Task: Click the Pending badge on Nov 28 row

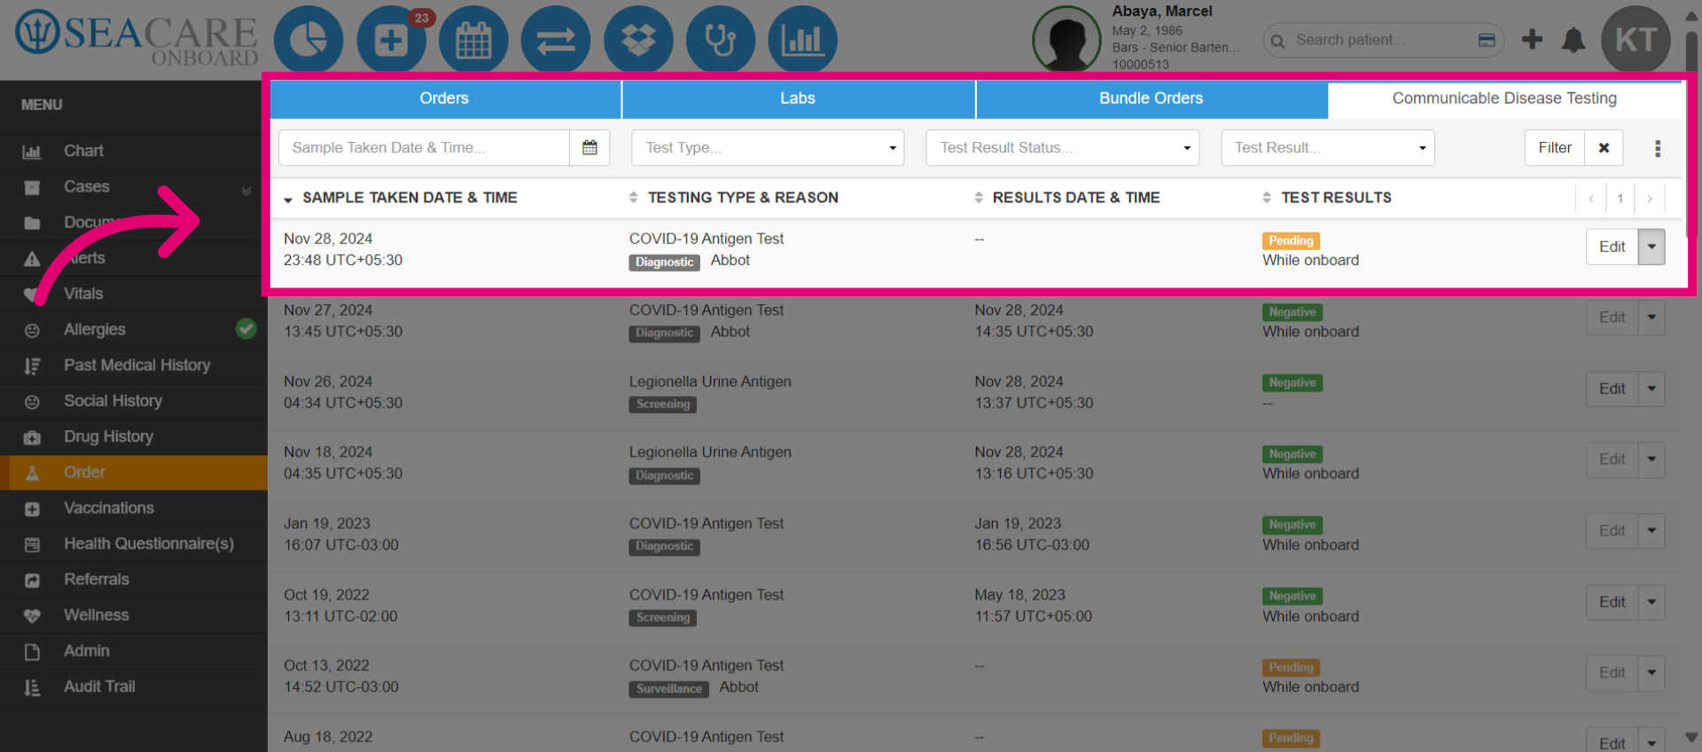Action: 1291,240
